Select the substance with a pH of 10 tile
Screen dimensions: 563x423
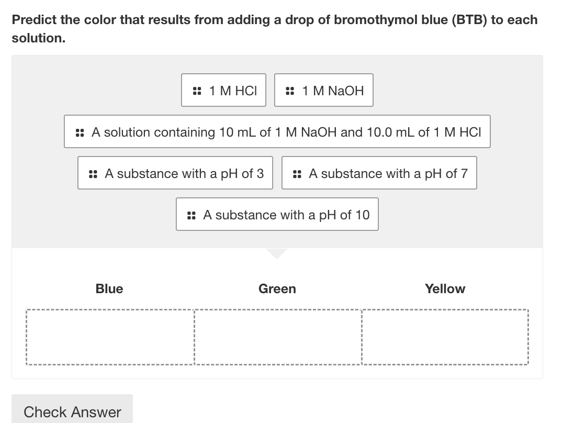click(277, 214)
